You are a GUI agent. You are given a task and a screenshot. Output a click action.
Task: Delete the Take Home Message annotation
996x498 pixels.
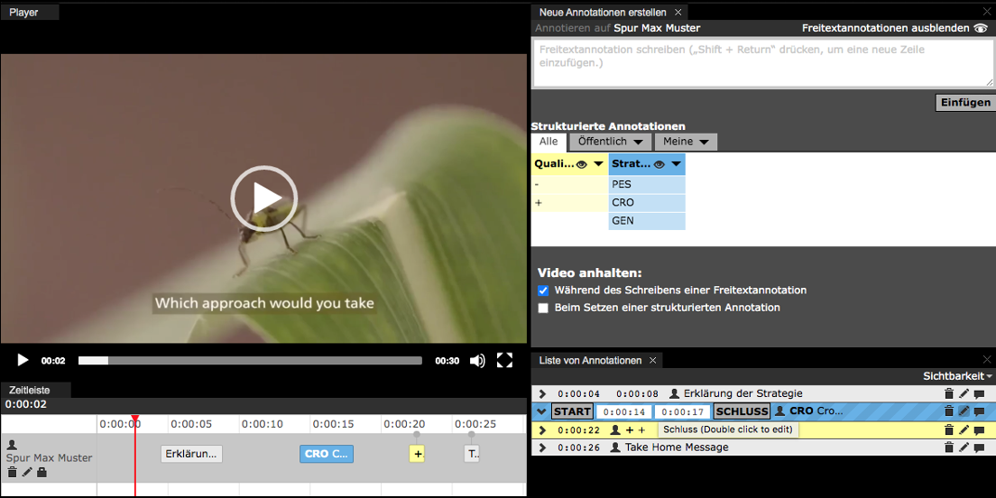click(x=948, y=447)
